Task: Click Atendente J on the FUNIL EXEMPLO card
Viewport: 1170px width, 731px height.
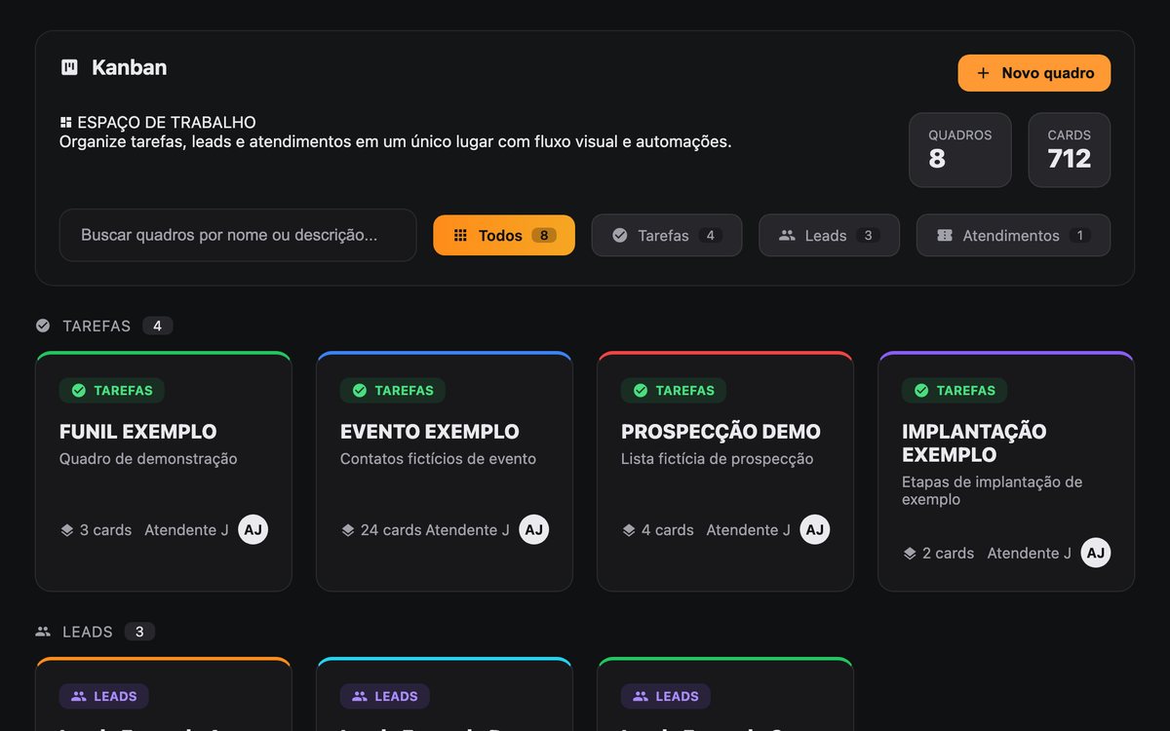Action: point(186,530)
